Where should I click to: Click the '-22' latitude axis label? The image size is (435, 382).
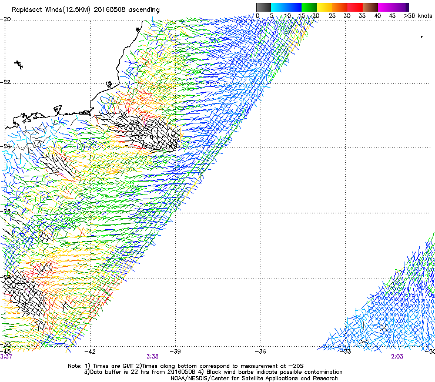[5, 82]
